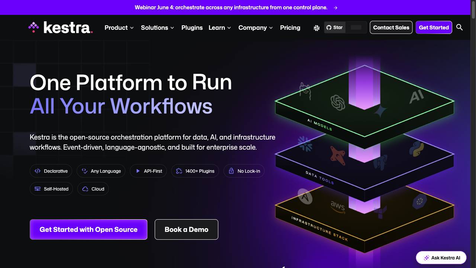Expand the Solutions dropdown menu

[x=157, y=28]
